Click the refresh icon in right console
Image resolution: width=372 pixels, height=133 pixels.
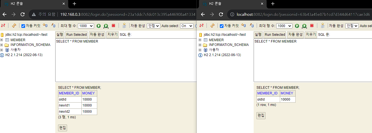212,26
